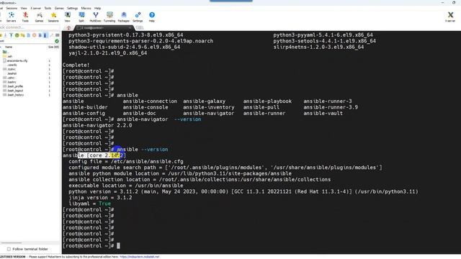Viewport: 461px width, 259px height.
Task: Open the mobaxterm.mobatek.net link
Action: pyautogui.click(x=139, y=257)
